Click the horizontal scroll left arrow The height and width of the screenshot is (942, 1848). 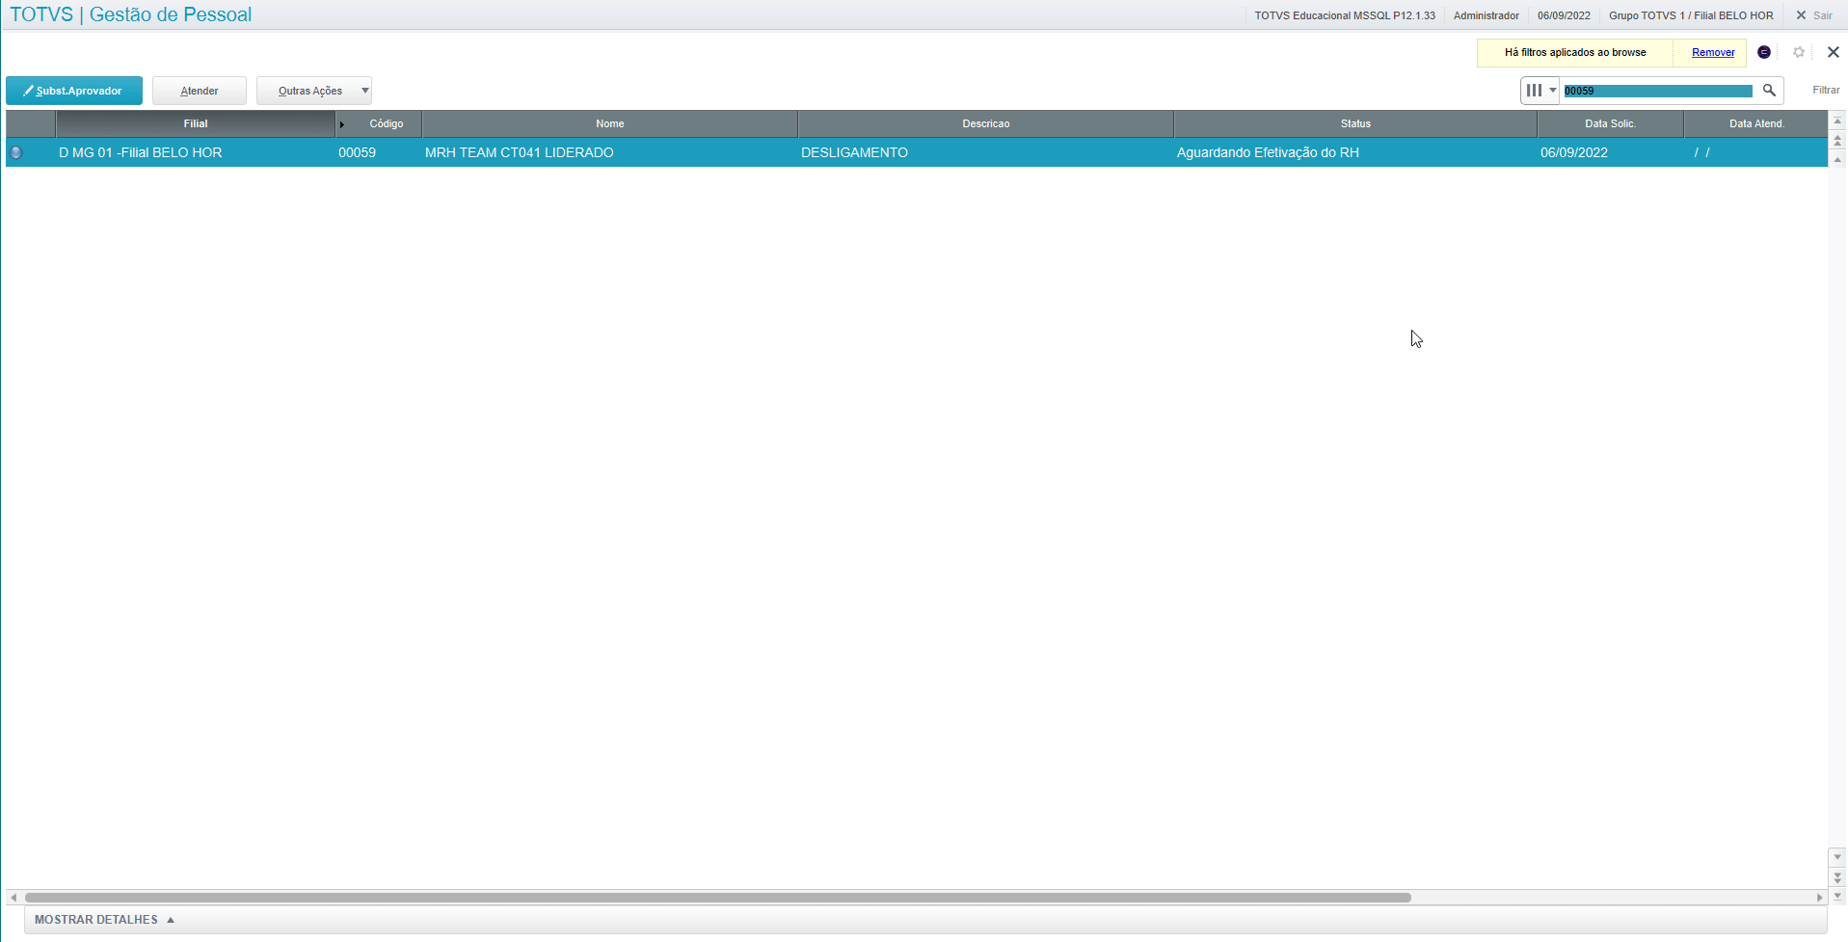(x=13, y=897)
